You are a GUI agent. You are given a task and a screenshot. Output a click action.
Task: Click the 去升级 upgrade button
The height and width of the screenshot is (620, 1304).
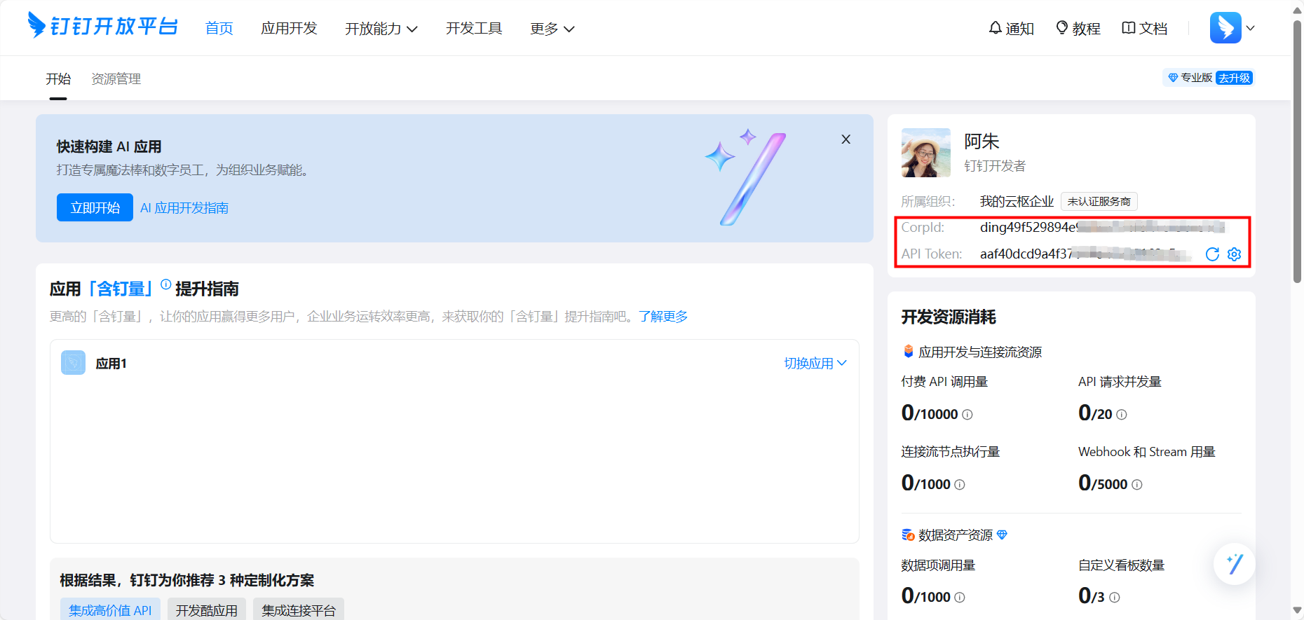pyautogui.click(x=1234, y=78)
